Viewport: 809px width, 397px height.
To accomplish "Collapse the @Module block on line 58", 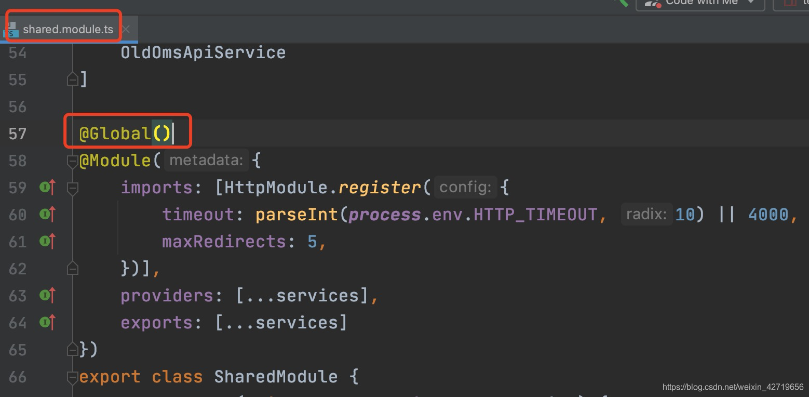I will pos(73,161).
